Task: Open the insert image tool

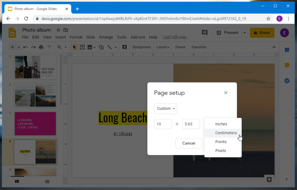Action: 89,47
